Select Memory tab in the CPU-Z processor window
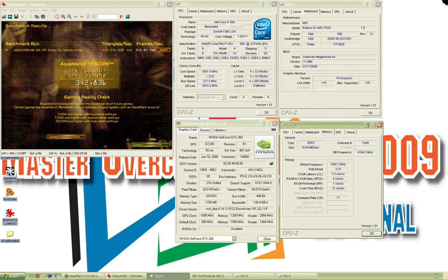 [222, 11]
